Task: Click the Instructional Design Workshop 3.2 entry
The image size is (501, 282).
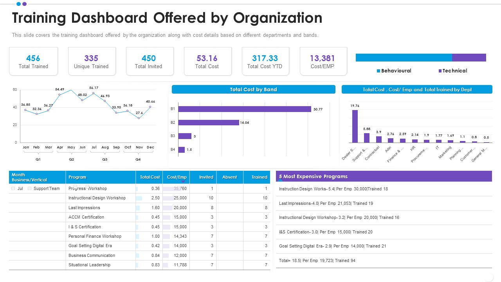Action: [x=339, y=217]
